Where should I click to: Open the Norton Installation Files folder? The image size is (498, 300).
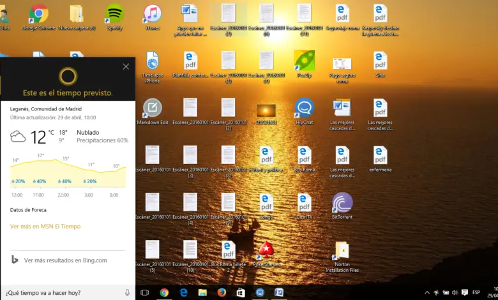click(x=342, y=256)
